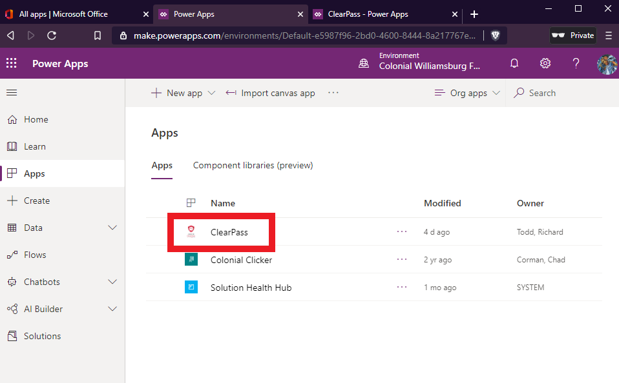Open the browser hamburger menu
Screen dimensions: 619x383
609,35
